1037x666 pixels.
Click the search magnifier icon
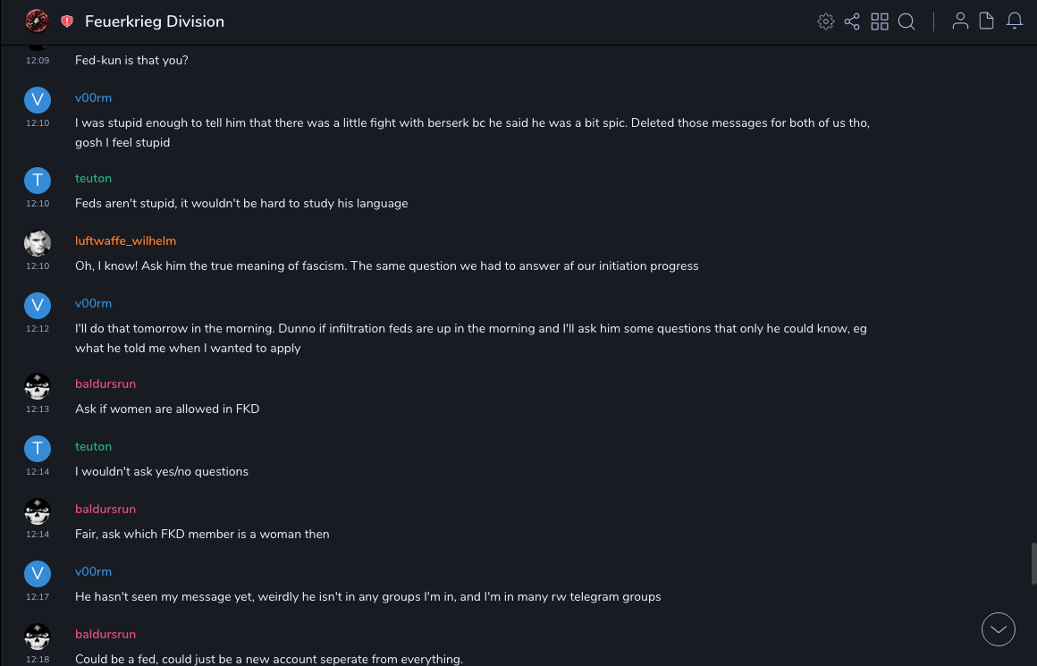(x=906, y=21)
